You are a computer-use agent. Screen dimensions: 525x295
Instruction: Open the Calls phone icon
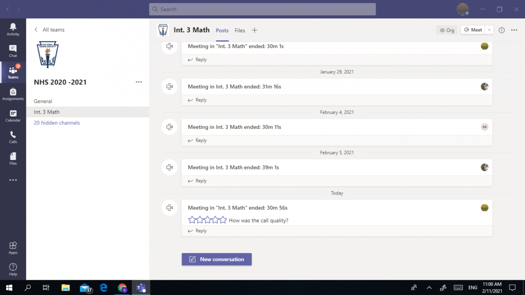pyautogui.click(x=13, y=137)
